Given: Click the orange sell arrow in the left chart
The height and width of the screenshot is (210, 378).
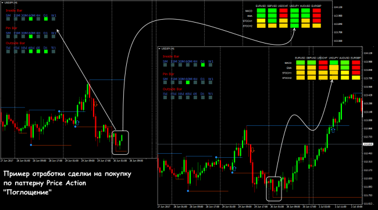Looking at the screenshot, I should (x=95, y=104).
